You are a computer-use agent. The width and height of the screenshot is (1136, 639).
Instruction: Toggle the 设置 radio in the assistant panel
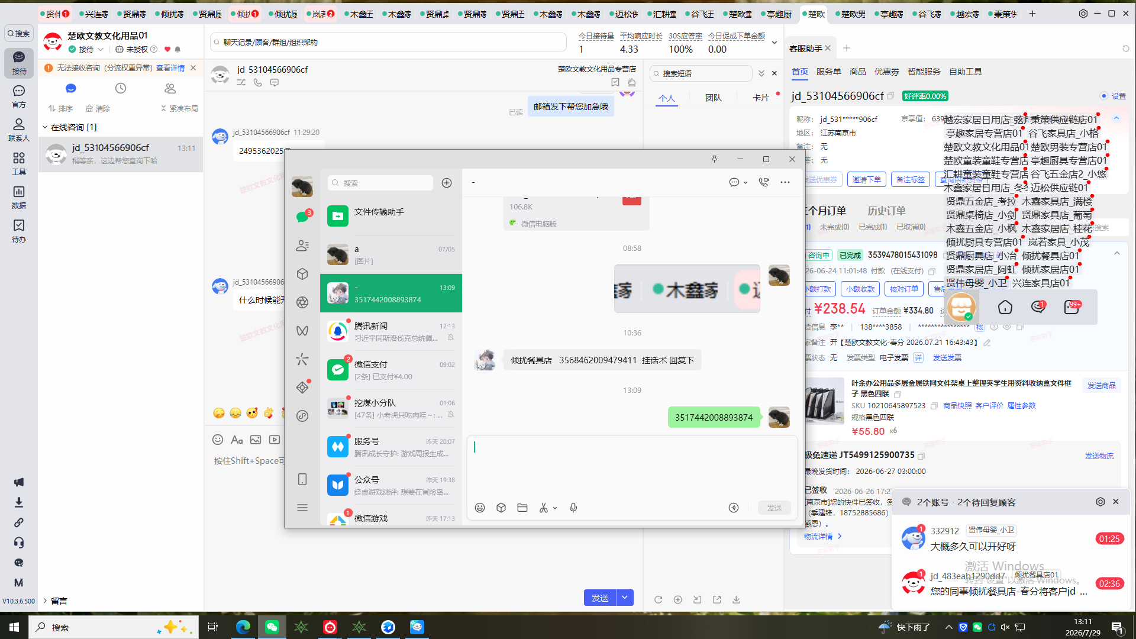[x=1104, y=96]
